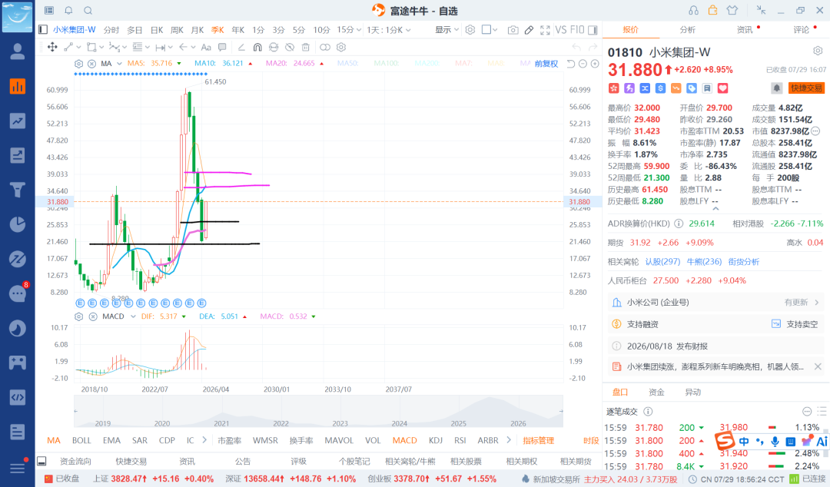
Task: Open 认股(297) warrants link
Action: pos(662,261)
